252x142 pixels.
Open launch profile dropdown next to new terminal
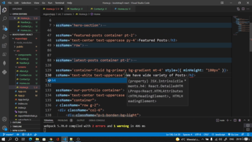[231, 120]
